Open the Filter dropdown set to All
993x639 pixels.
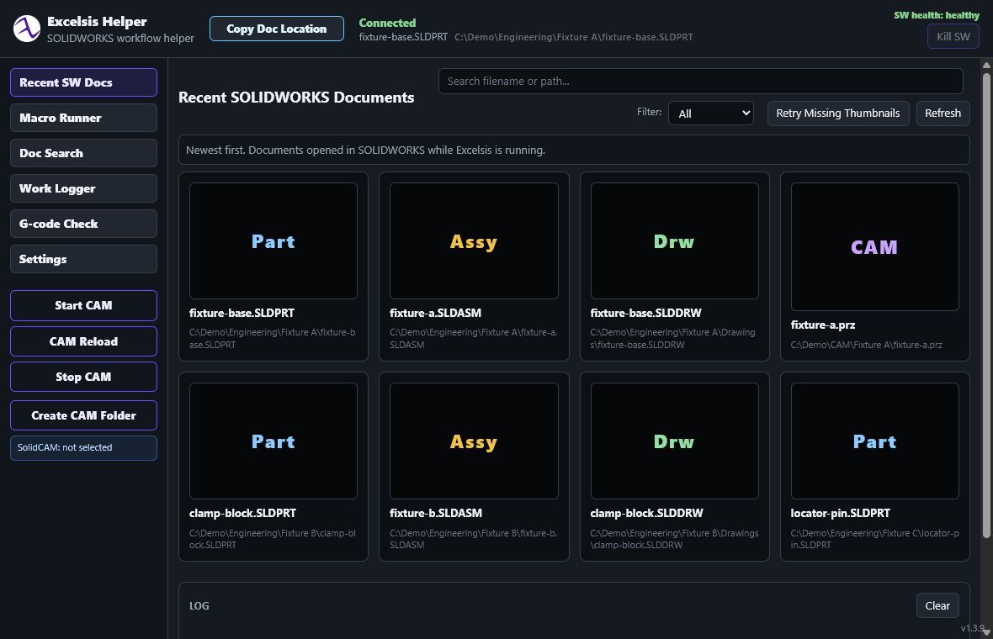(711, 114)
